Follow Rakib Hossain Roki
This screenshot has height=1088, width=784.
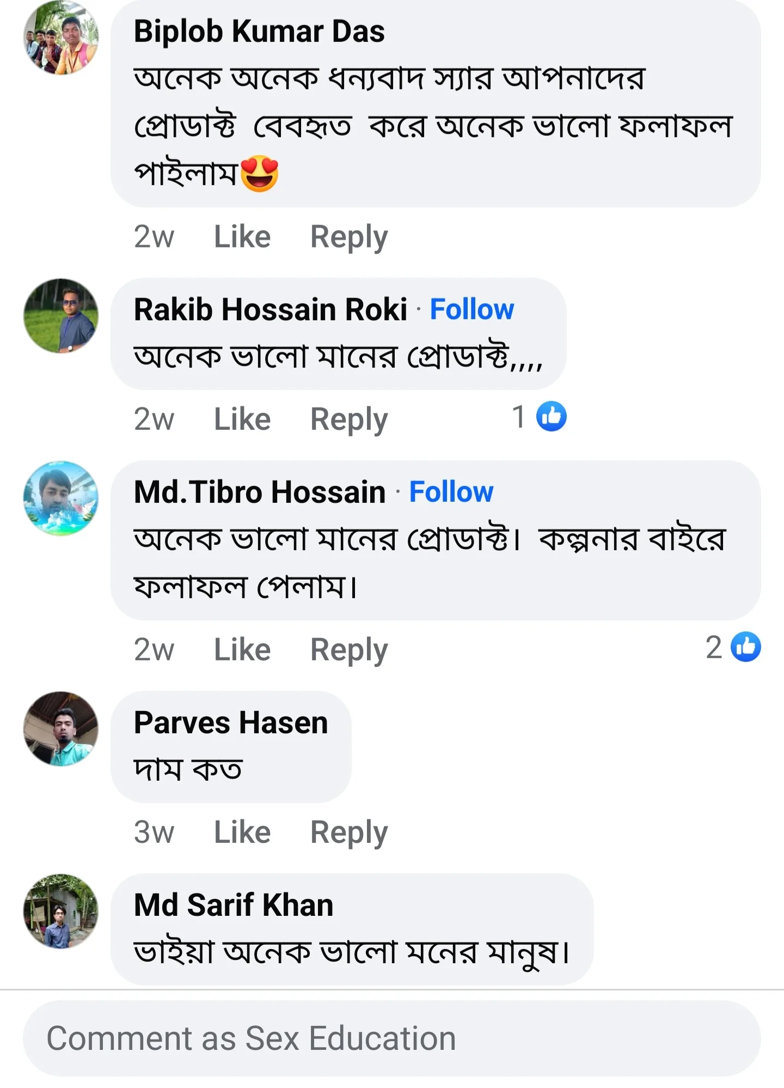(x=471, y=309)
